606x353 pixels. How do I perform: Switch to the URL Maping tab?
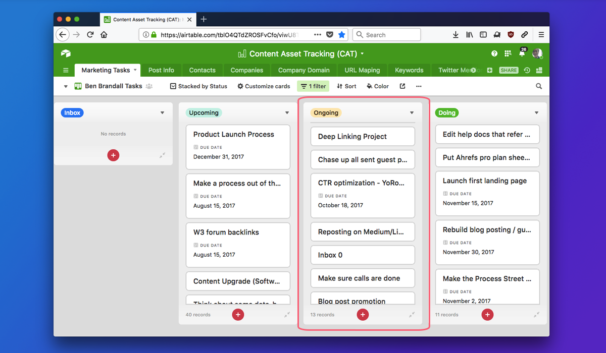362,70
